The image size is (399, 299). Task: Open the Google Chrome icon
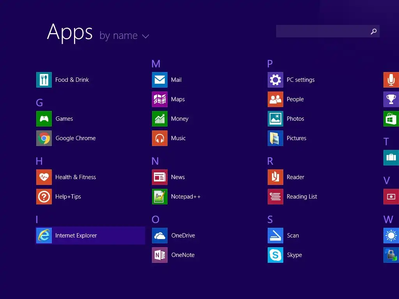click(44, 138)
